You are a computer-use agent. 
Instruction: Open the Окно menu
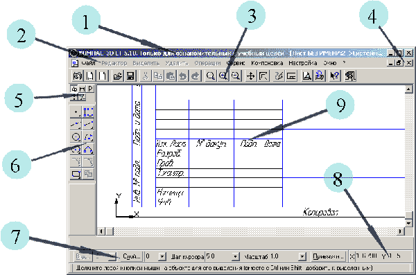click(x=330, y=63)
